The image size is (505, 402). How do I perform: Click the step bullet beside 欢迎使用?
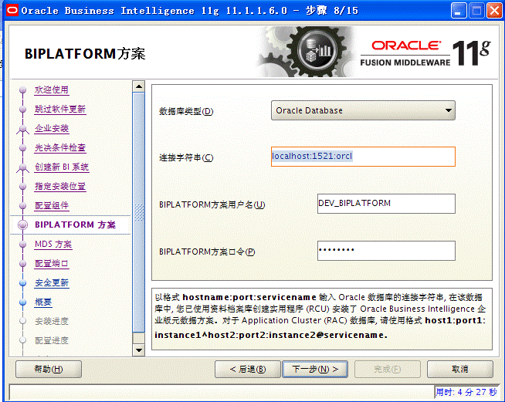tap(22, 90)
